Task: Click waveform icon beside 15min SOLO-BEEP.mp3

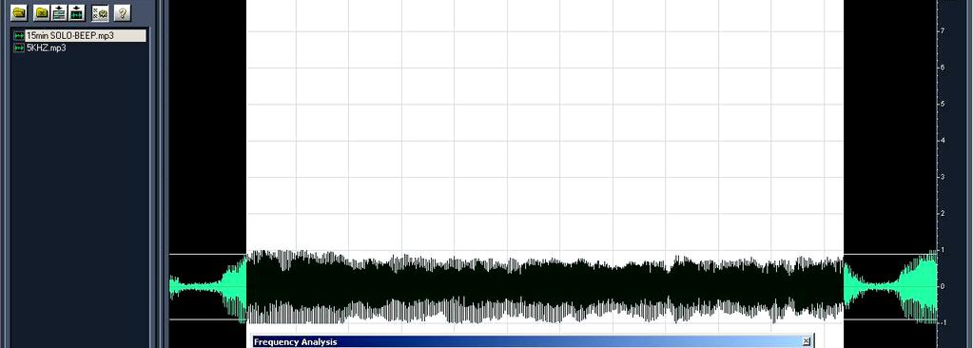Action: tap(19, 36)
